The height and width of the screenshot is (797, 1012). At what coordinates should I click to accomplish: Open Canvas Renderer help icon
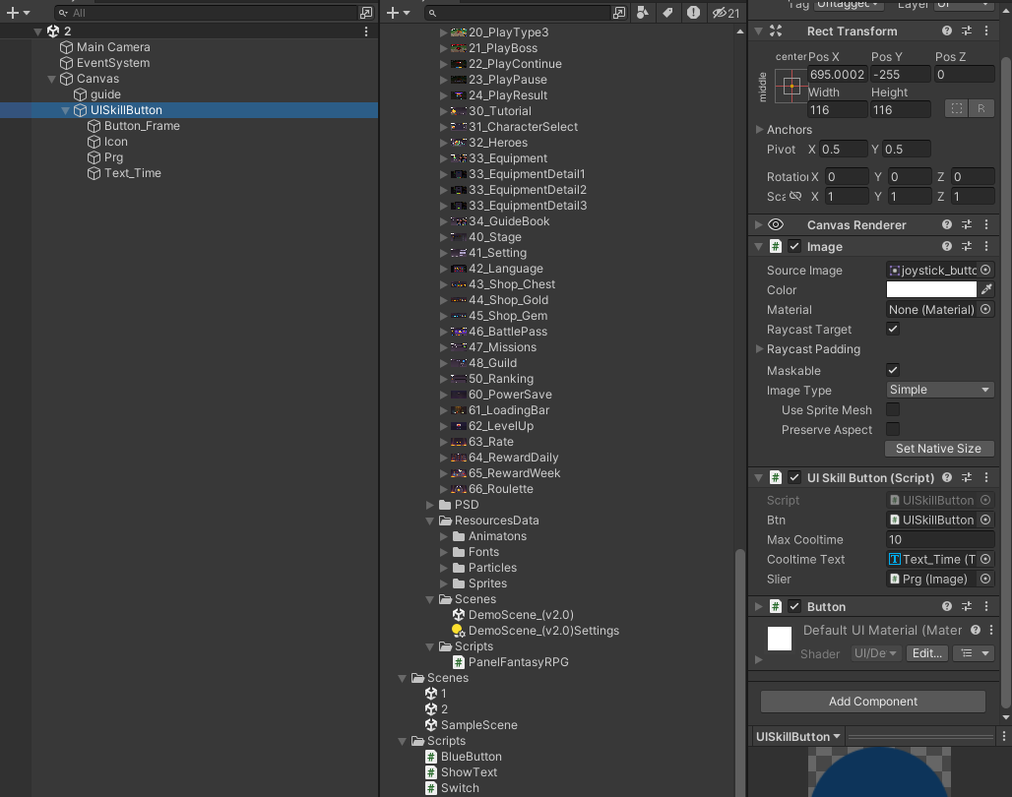point(946,224)
